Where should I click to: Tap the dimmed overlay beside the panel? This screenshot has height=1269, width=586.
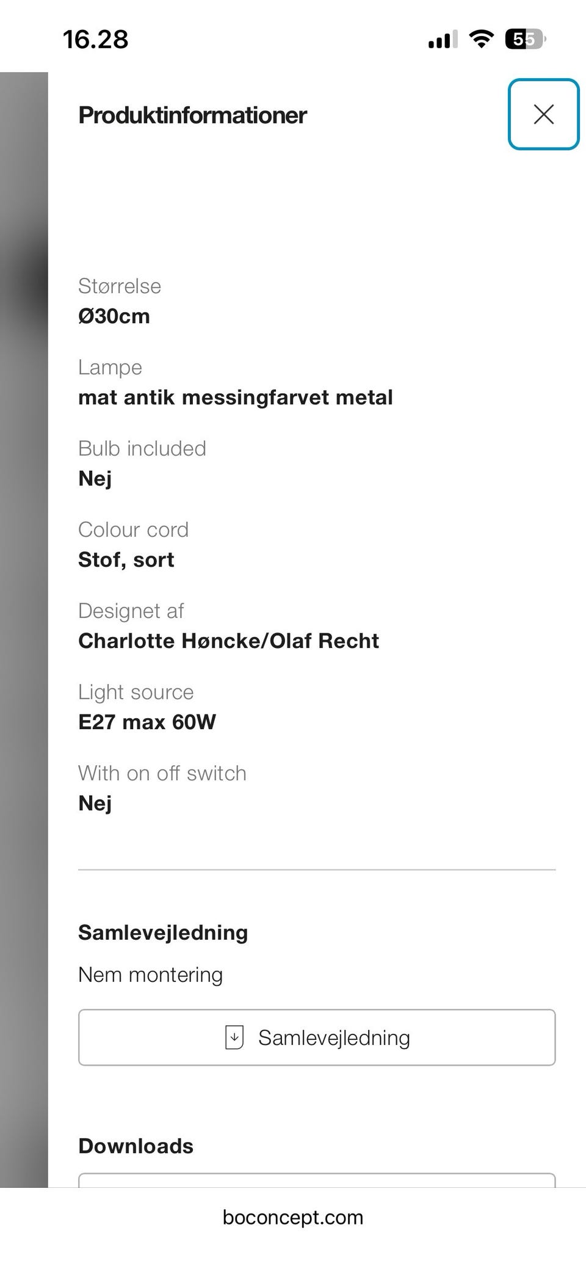[24, 611]
